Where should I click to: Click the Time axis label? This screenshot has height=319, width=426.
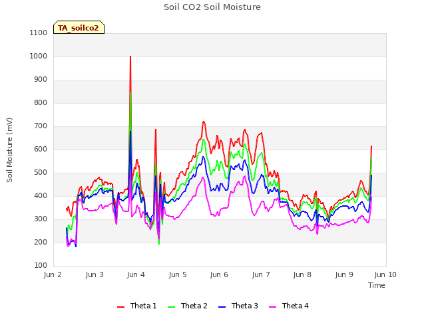click(377, 285)
